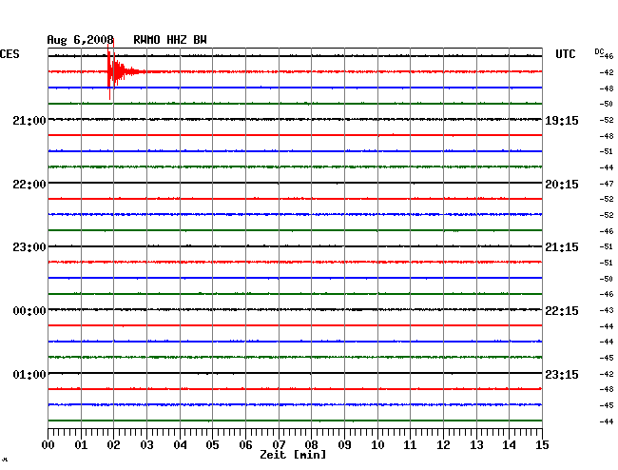The image size is (618, 470).
Task: Click the 20:15 UTC time label
Action: pos(562,185)
